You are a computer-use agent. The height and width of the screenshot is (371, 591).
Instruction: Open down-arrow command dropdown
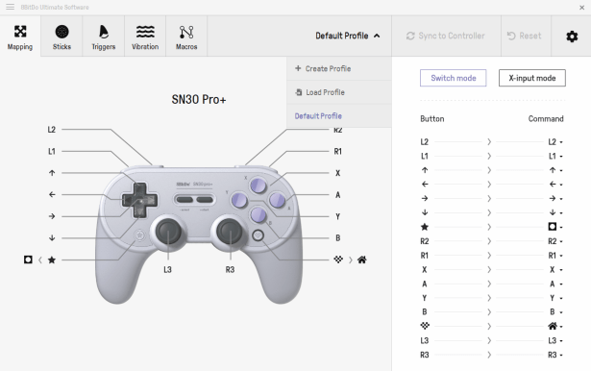(x=555, y=212)
